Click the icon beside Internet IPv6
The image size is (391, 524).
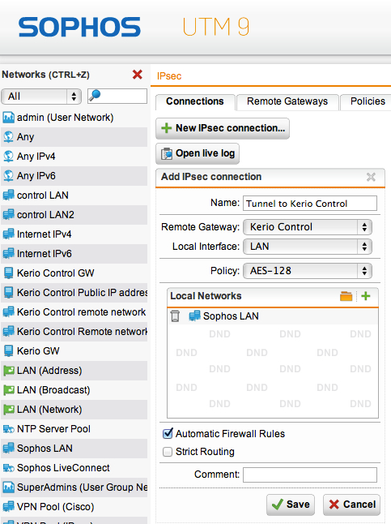tap(8, 253)
